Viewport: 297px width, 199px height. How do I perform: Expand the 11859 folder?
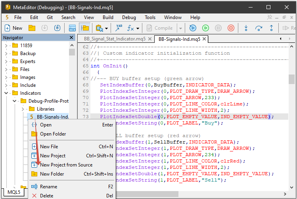(x=6, y=46)
